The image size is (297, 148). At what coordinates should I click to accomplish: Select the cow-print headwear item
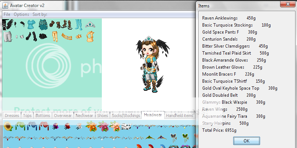point(126,127)
